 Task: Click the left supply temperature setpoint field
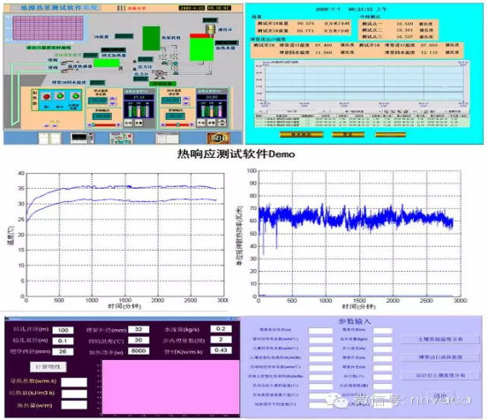tap(98, 101)
